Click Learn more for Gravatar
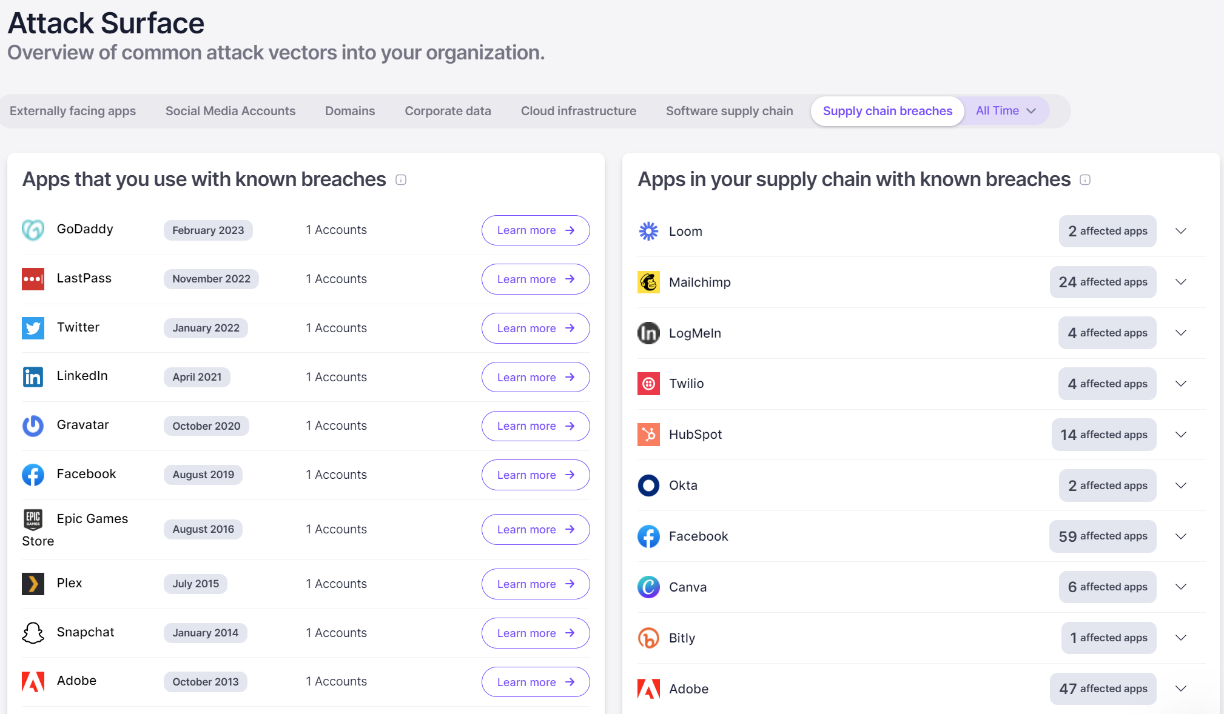 click(x=536, y=426)
